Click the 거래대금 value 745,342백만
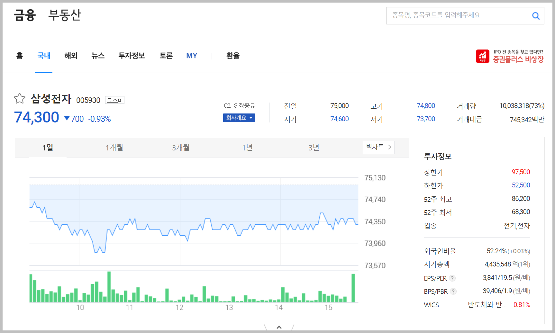Image resolution: width=555 pixels, height=333 pixels. [527, 120]
